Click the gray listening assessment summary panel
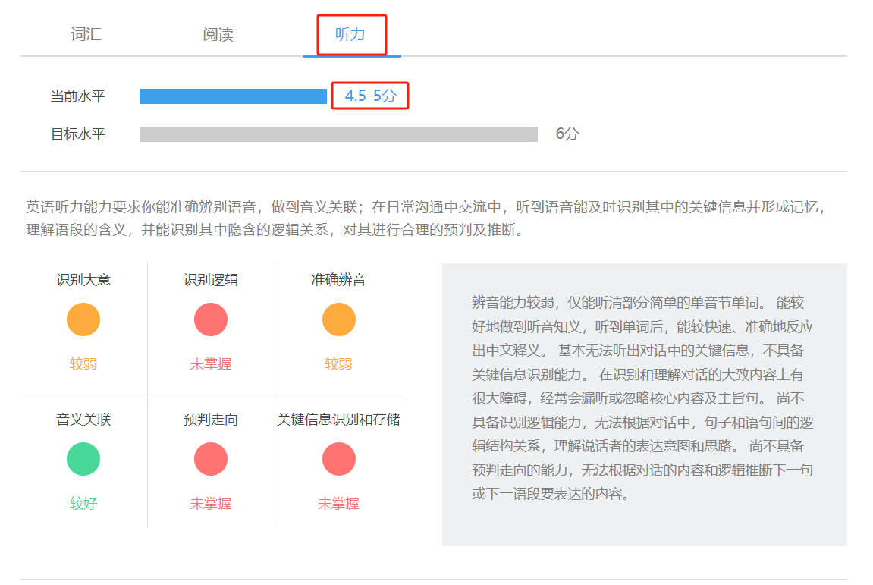 [645, 402]
